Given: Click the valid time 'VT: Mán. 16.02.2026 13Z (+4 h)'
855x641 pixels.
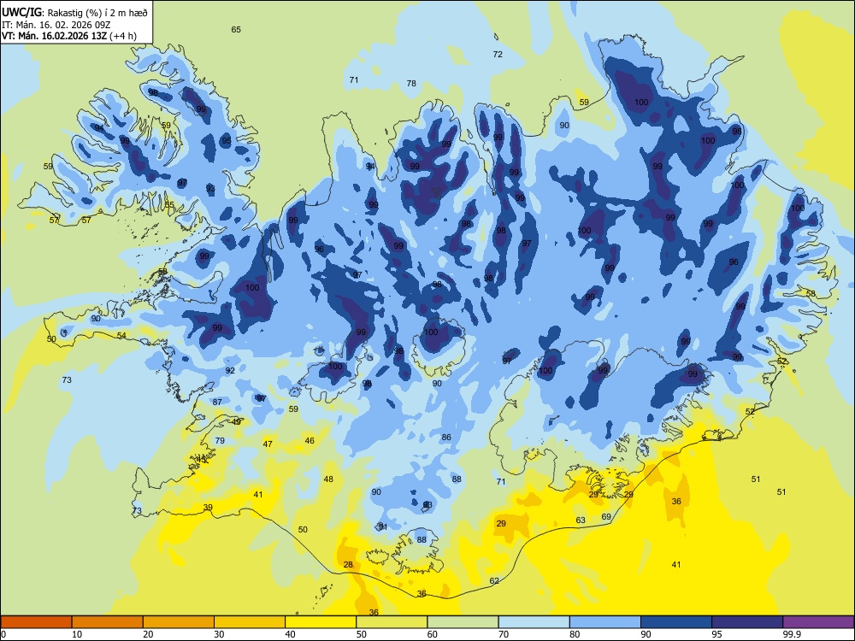Looking at the screenshot, I should pyautogui.click(x=69, y=36).
